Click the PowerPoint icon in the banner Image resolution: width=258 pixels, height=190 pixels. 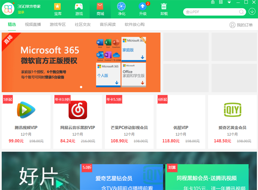116,43
